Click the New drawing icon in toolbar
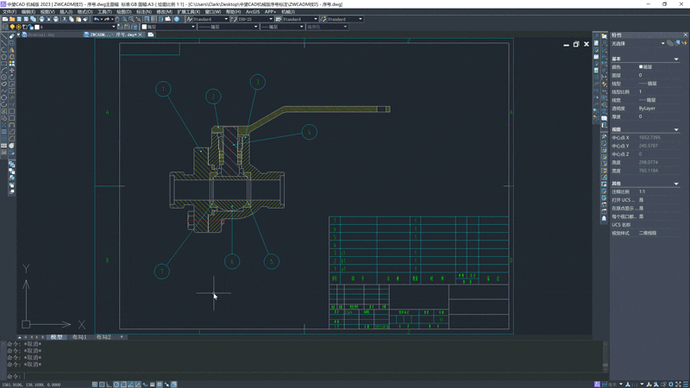This screenshot has width=690, height=388. (x=4, y=19)
